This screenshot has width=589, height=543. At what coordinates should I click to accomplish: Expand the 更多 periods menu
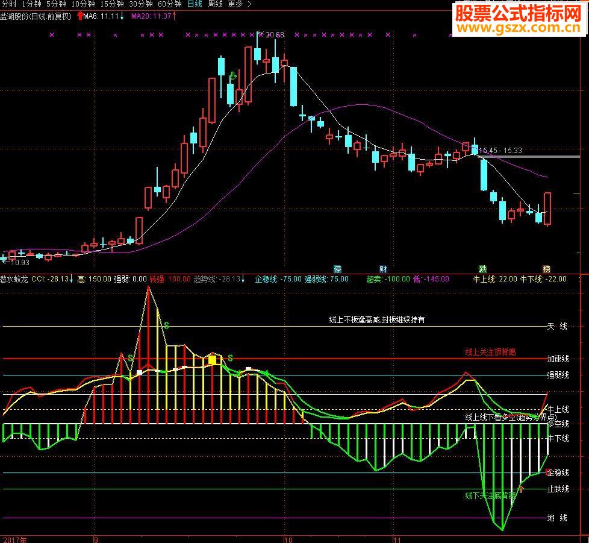click(239, 4)
